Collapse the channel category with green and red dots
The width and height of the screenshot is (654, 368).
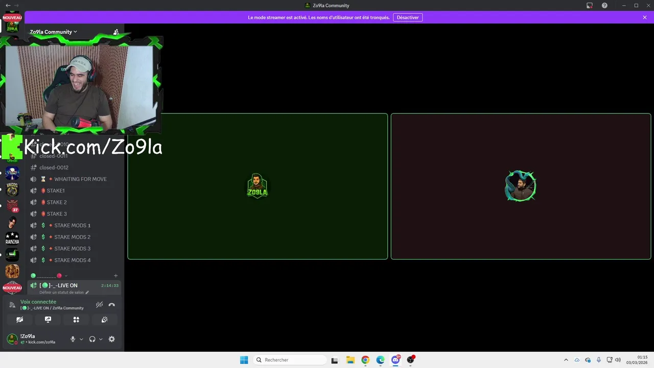(49, 275)
